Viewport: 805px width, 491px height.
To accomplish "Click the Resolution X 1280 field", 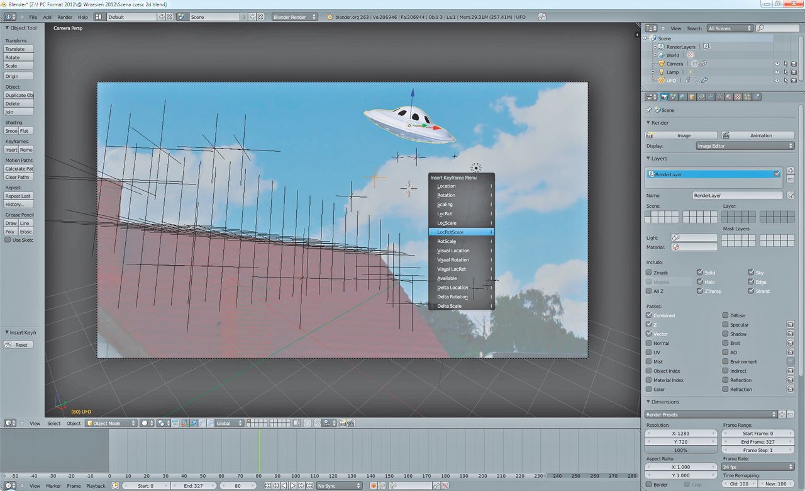I will 681,433.
